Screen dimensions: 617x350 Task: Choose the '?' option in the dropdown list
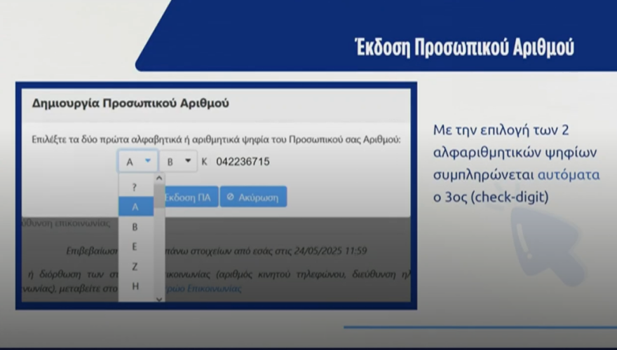(135, 187)
